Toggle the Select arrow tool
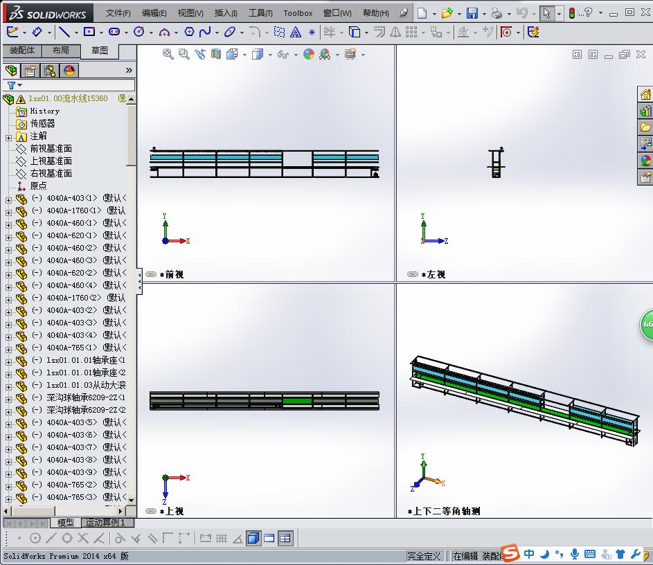 pyautogui.click(x=546, y=13)
